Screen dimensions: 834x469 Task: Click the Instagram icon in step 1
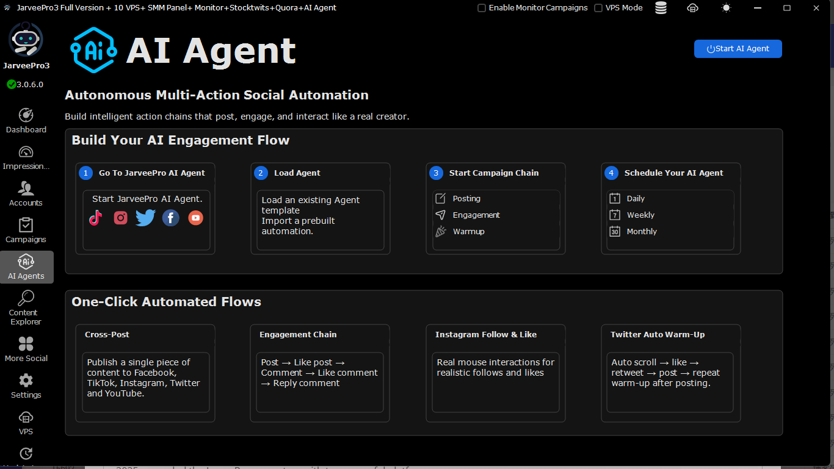click(121, 218)
